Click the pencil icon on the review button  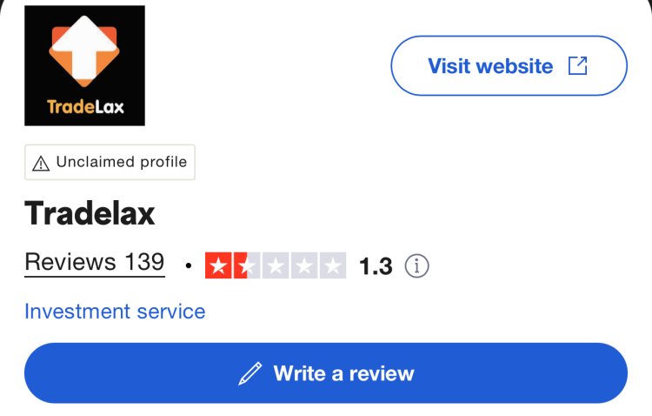[x=250, y=373]
